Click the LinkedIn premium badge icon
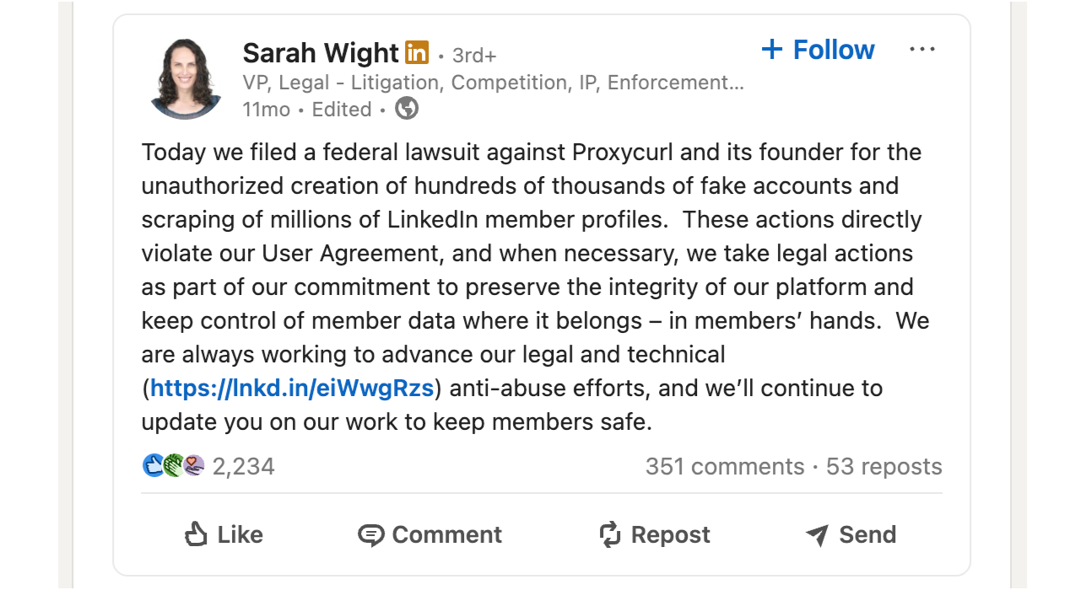 click(417, 52)
